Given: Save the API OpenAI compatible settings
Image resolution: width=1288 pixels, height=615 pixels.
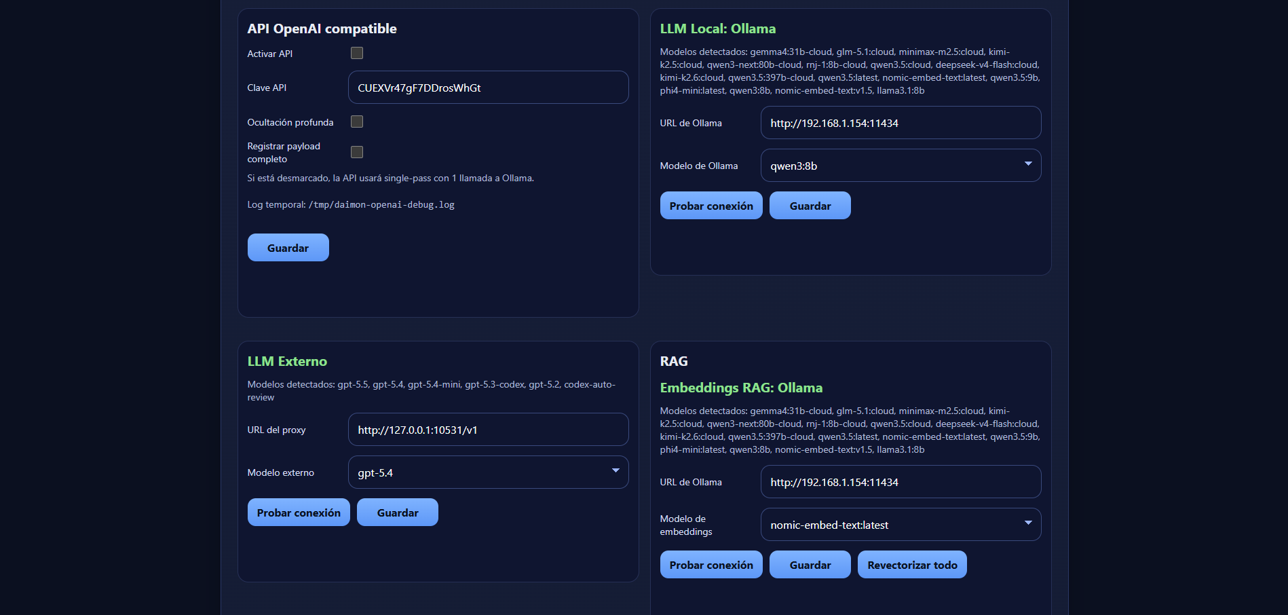Looking at the screenshot, I should coord(288,248).
